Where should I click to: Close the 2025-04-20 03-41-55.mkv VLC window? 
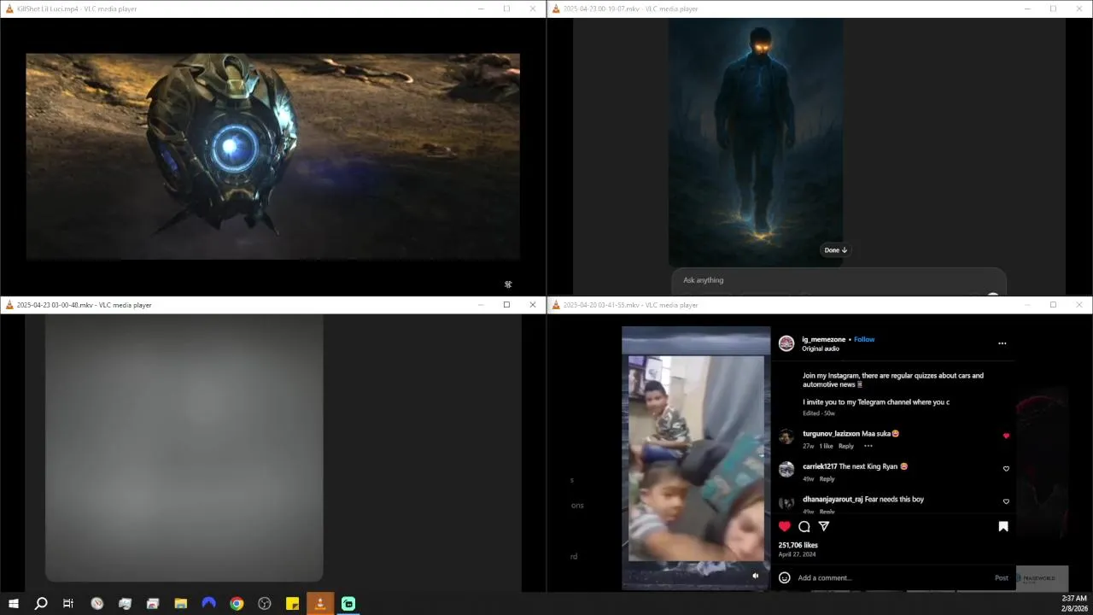coord(1078,305)
